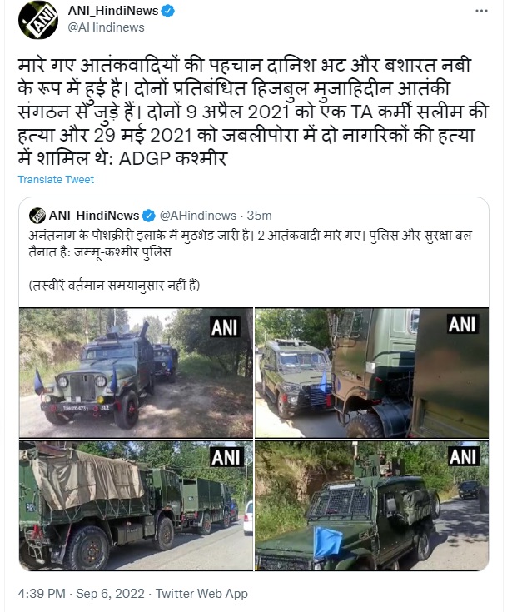Click the 4:39 PM · Sep 6, 2022 timestamp
Image resolution: width=517 pixels, height=612 pixels.
point(81,593)
